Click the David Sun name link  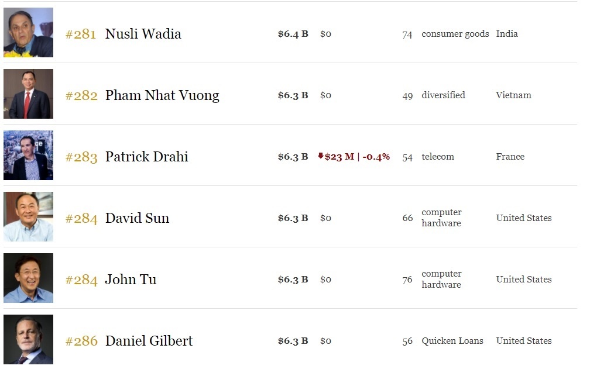click(x=137, y=218)
